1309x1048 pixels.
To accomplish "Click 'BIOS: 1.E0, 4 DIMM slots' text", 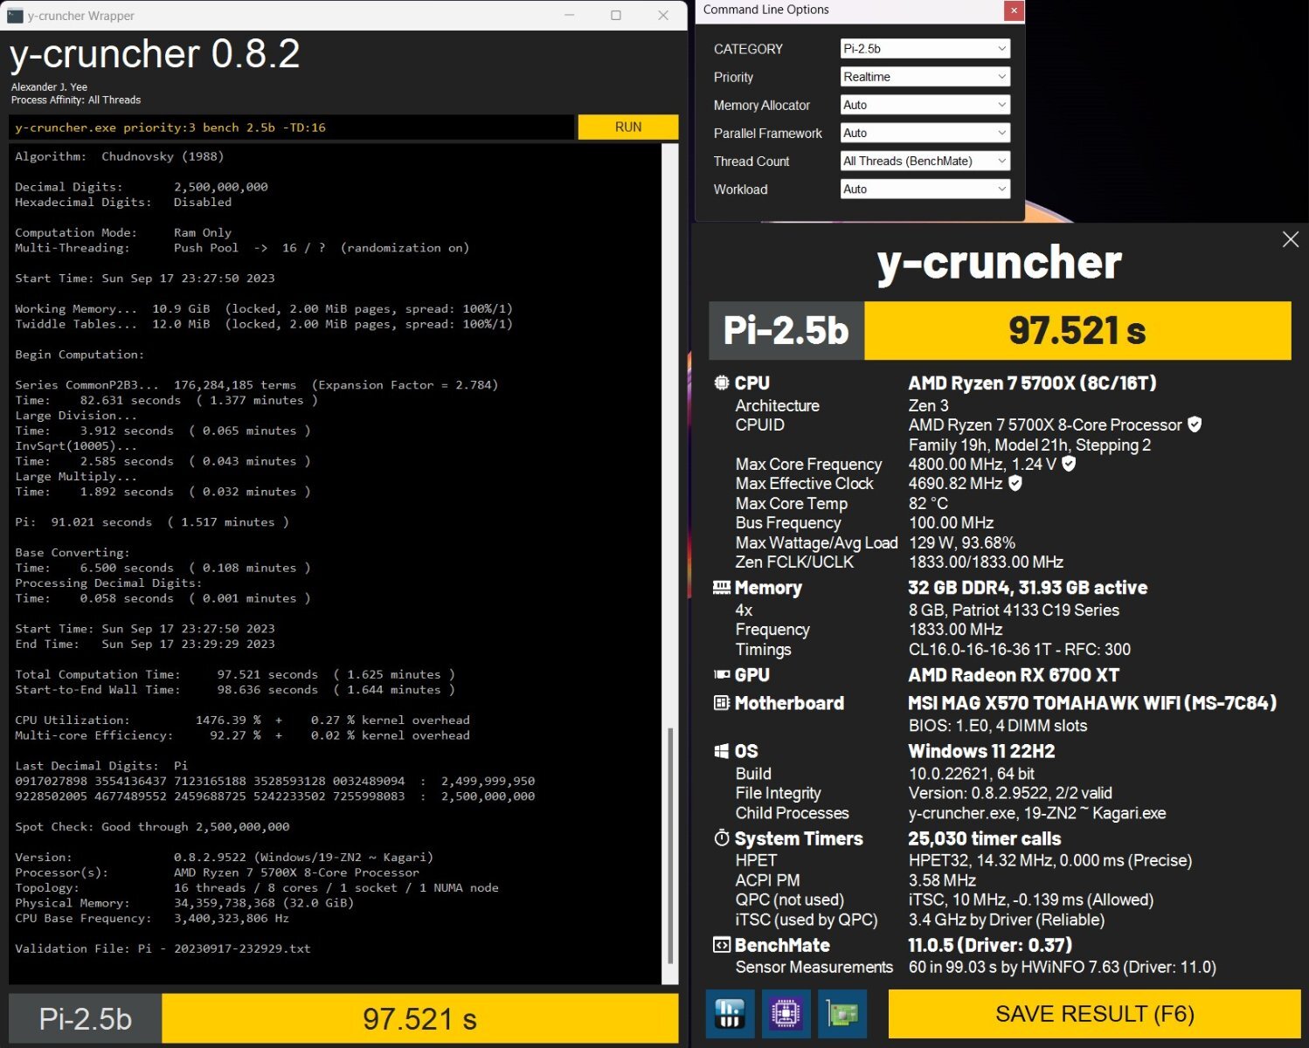I will (x=998, y=726).
